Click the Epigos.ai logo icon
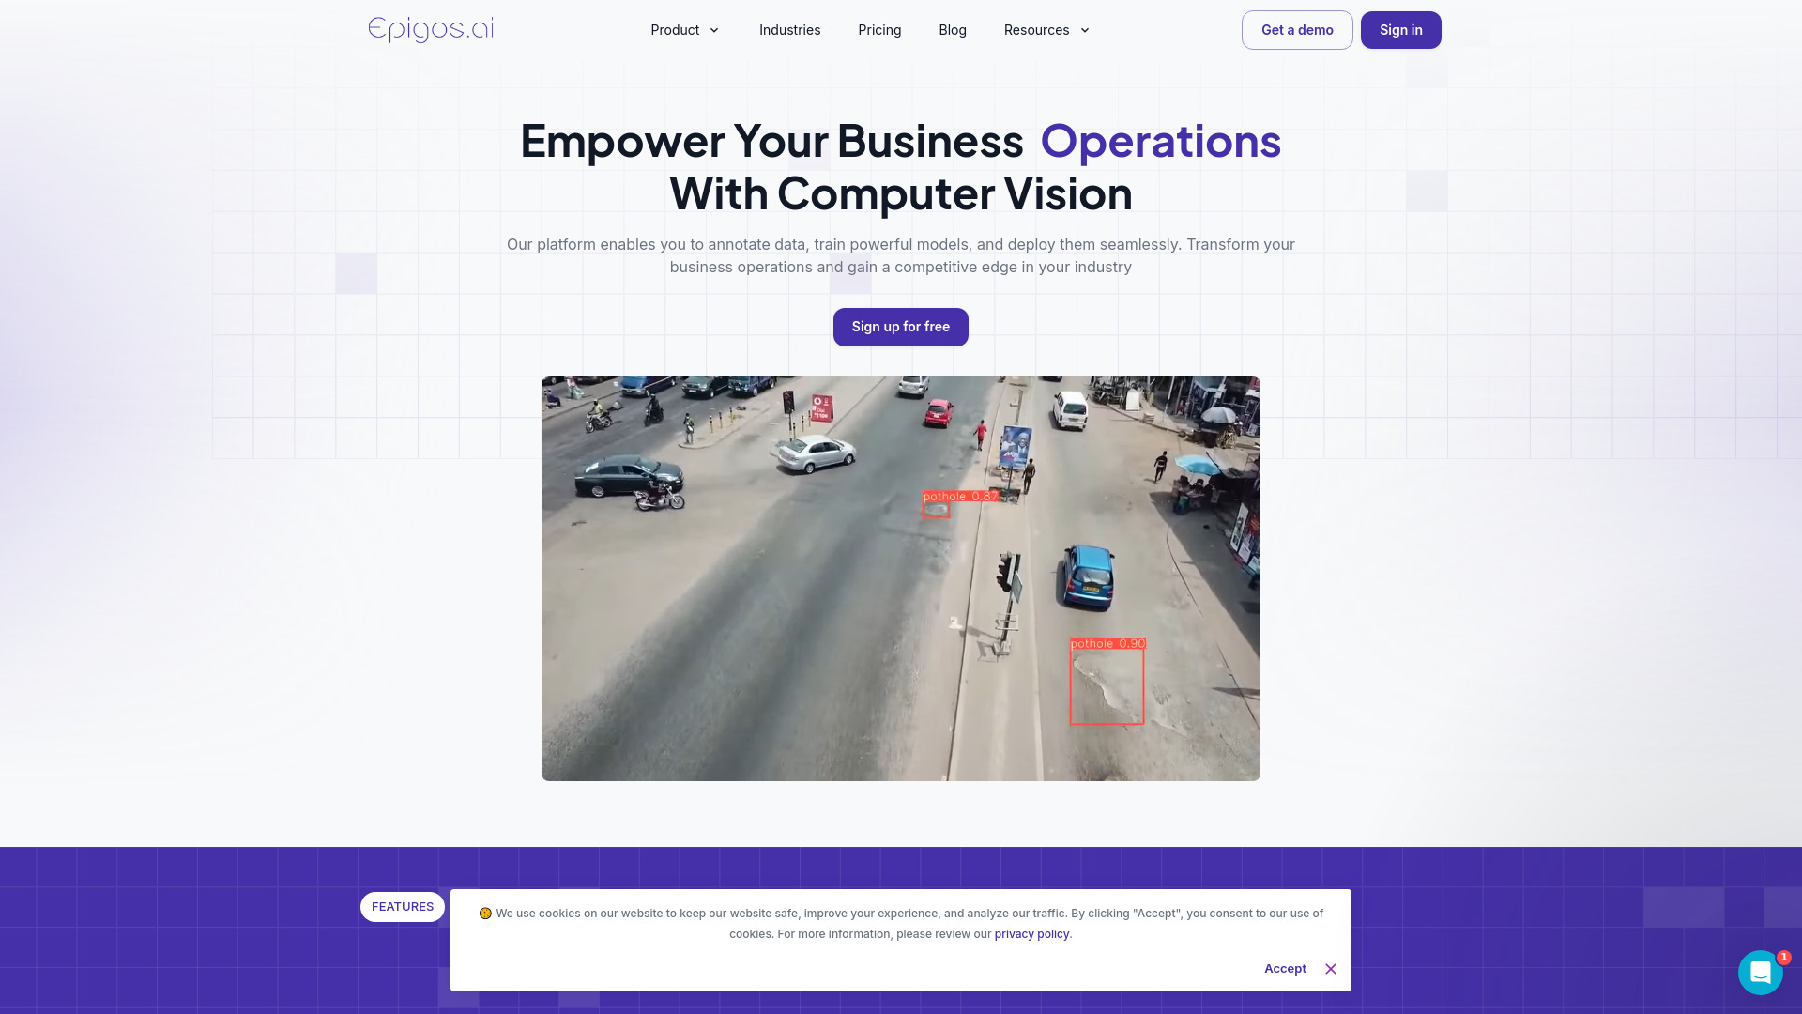 (430, 30)
